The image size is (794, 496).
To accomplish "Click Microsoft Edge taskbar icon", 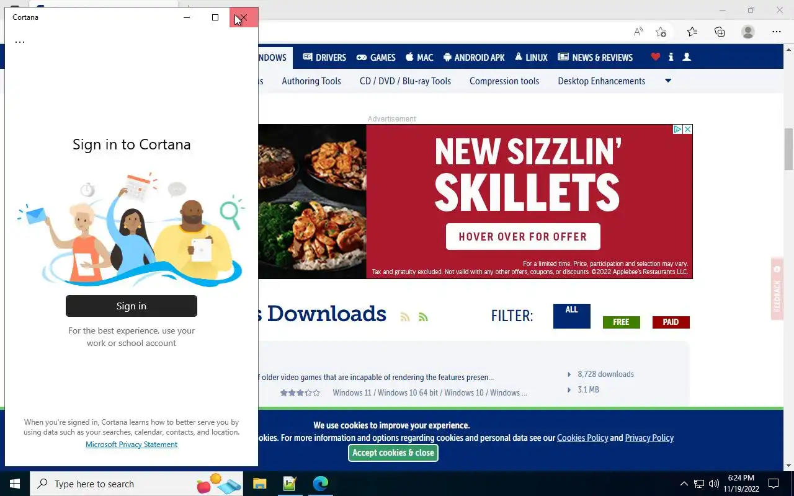I will (320, 484).
